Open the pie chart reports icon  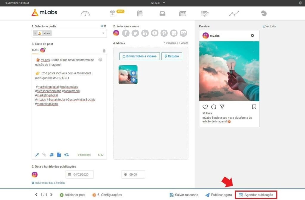click(x=264, y=13)
